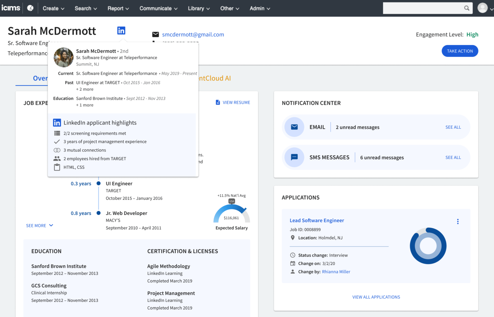Open the kebab menu on Lead Software Engineer card

(458, 221)
